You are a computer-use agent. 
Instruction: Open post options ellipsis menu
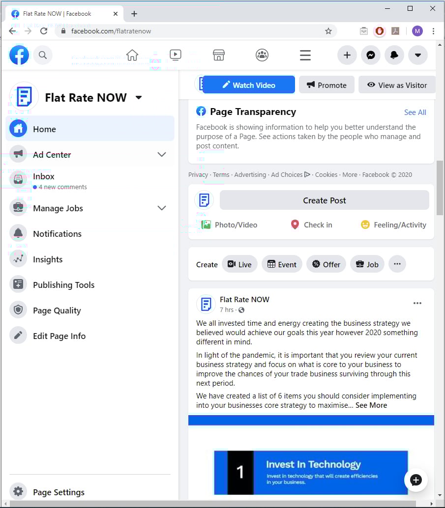pyautogui.click(x=417, y=303)
